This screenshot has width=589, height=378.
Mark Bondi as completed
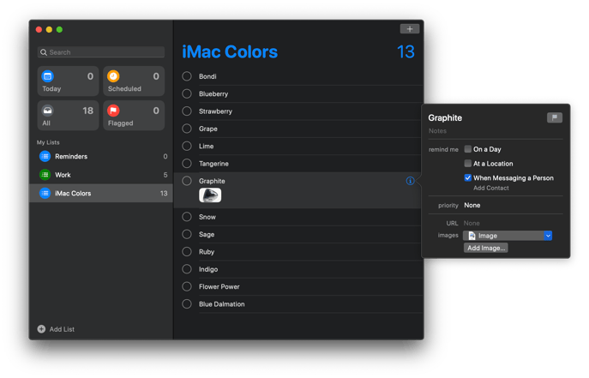[x=187, y=76]
